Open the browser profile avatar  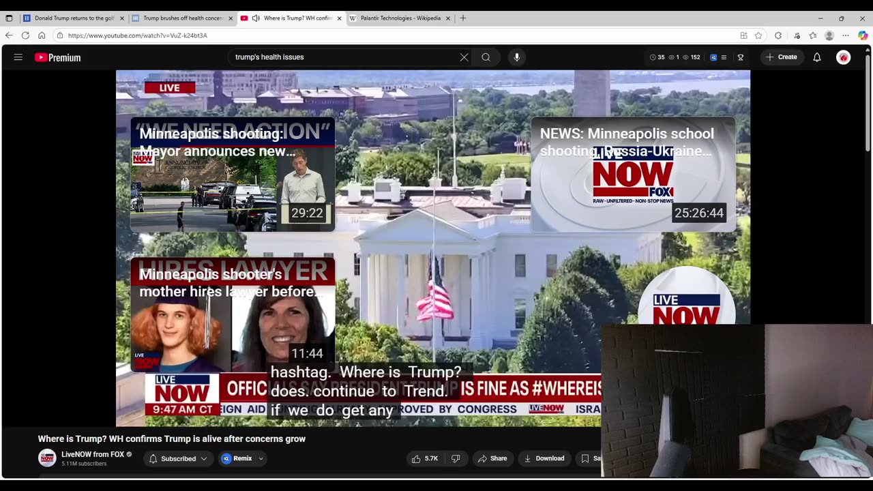(x=829, y=35)
